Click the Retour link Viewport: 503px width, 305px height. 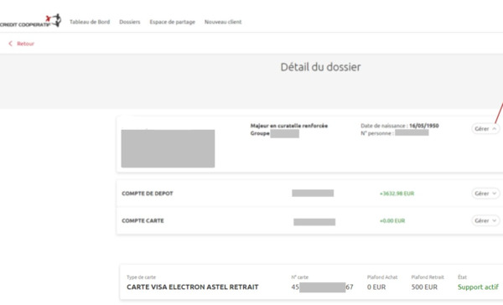pos(25,44)
